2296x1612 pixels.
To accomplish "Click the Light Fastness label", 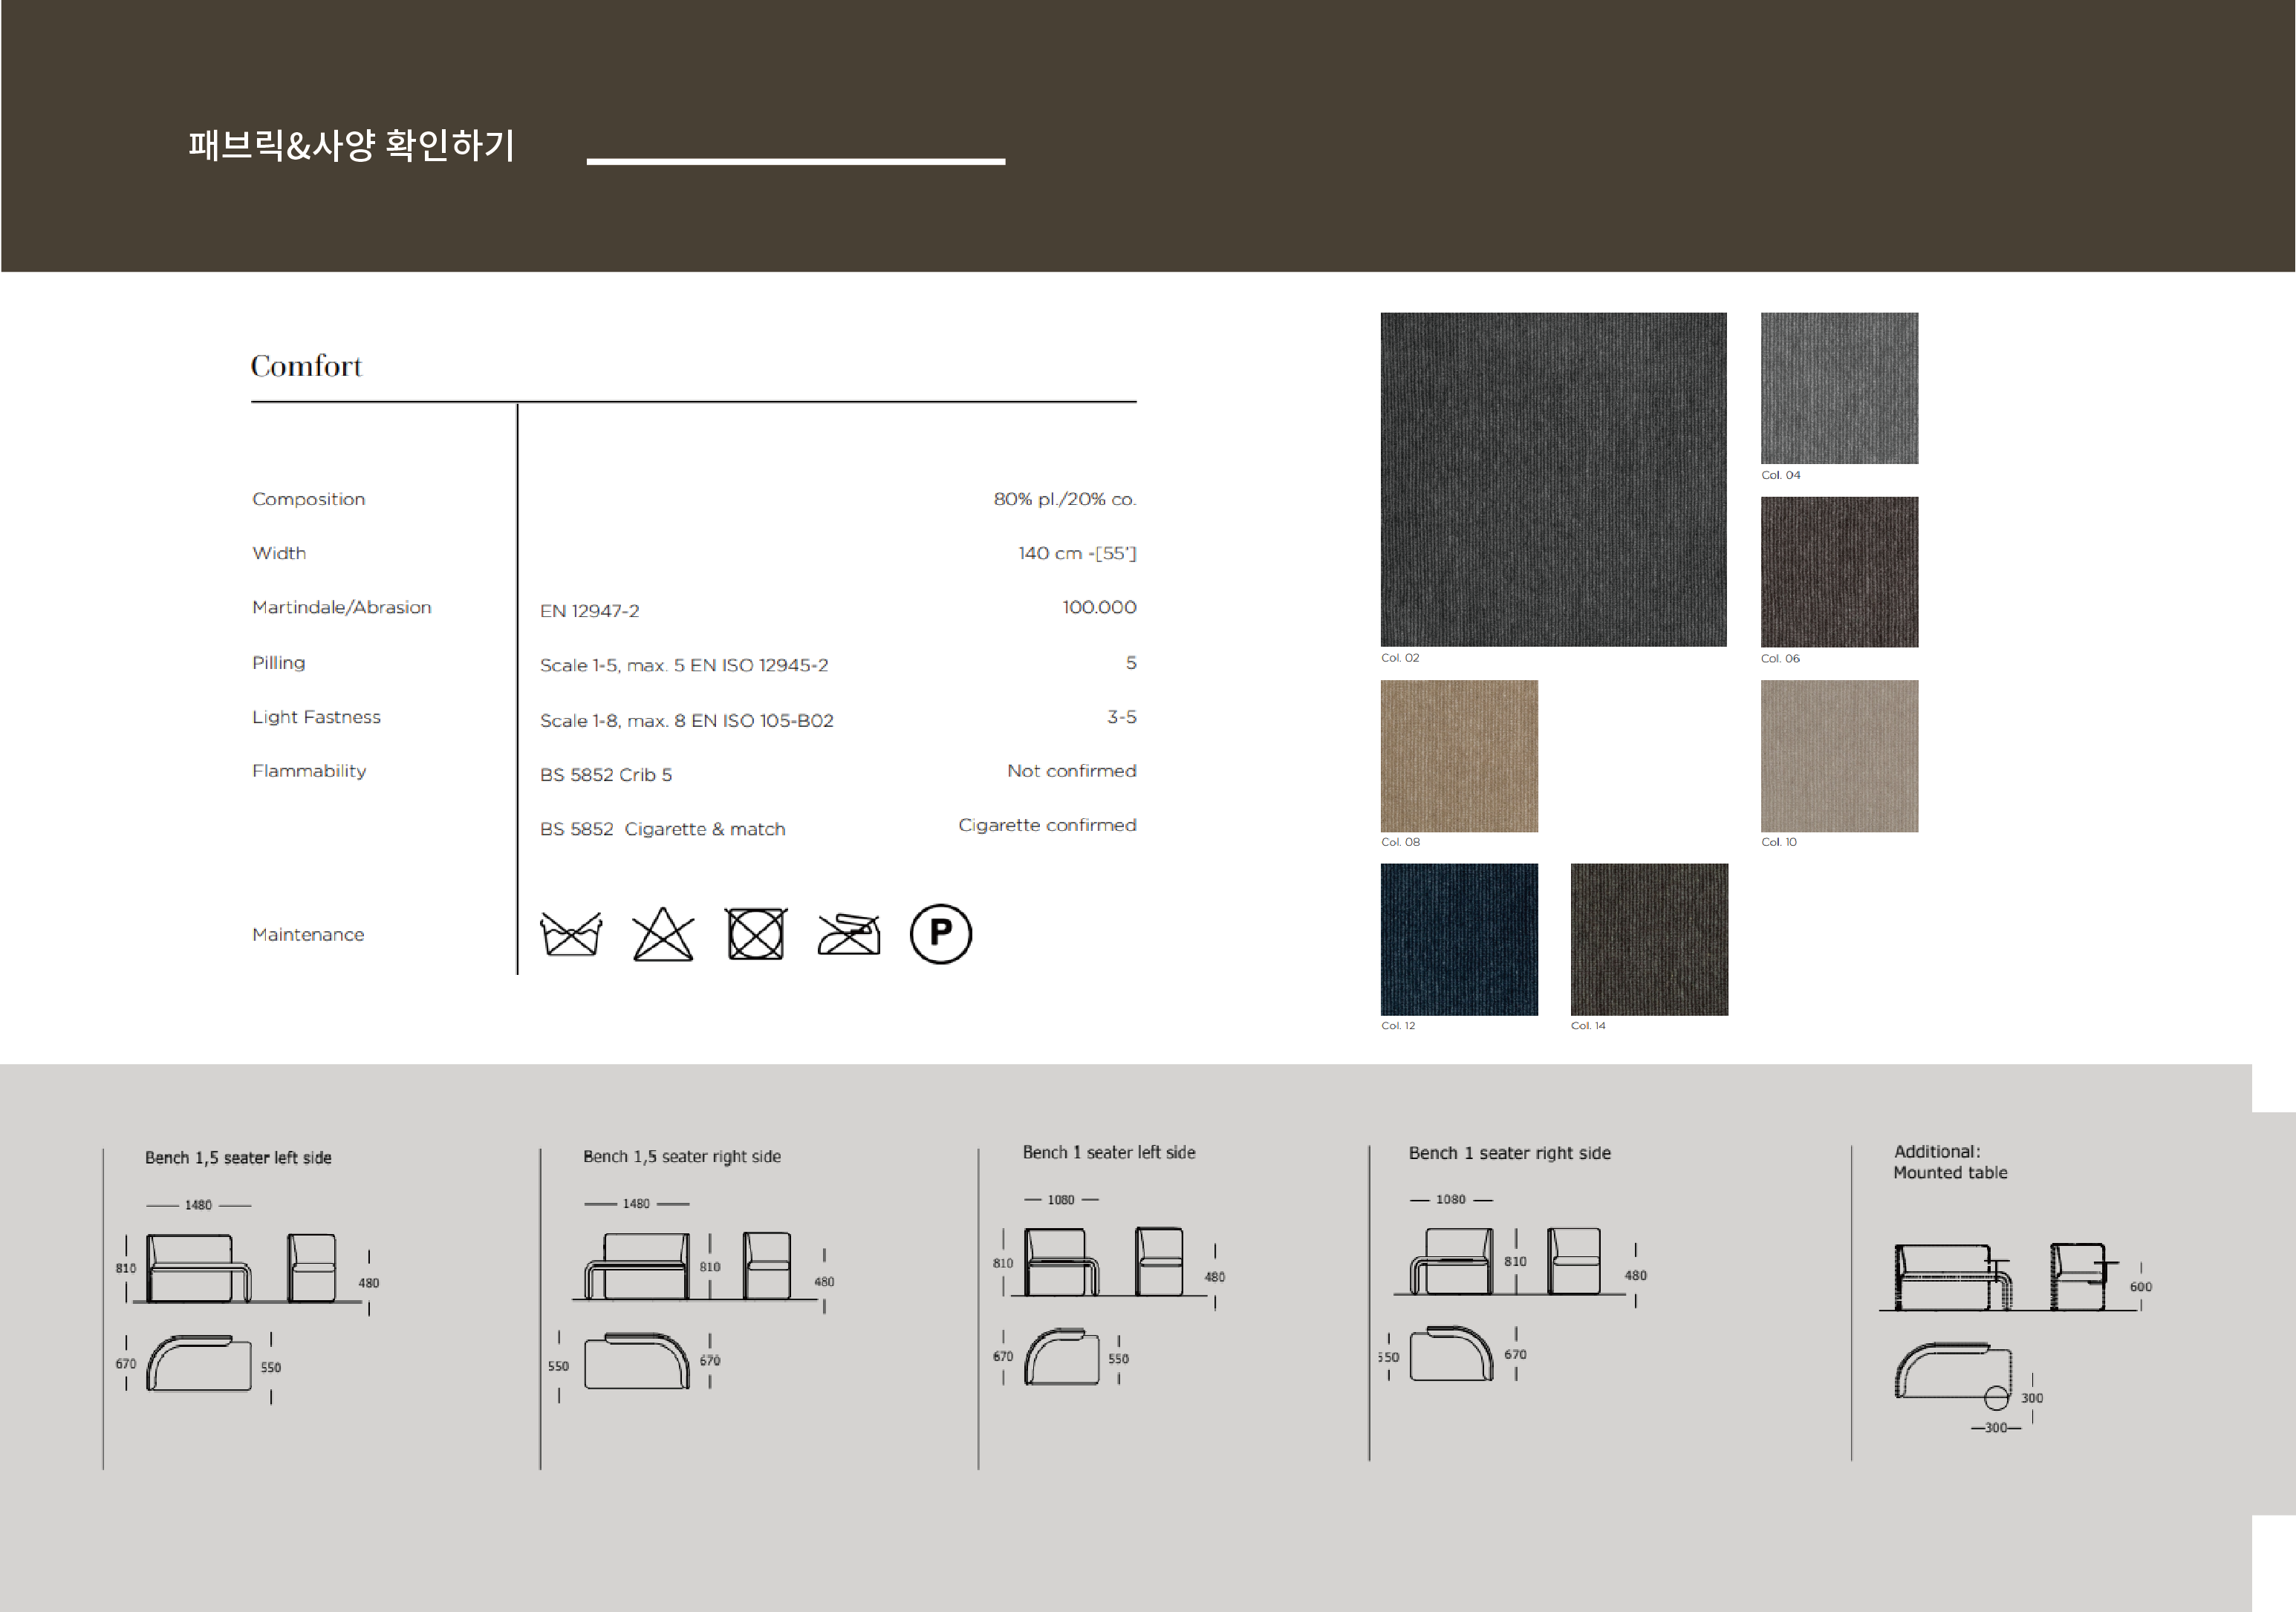I will coord(316,717).
